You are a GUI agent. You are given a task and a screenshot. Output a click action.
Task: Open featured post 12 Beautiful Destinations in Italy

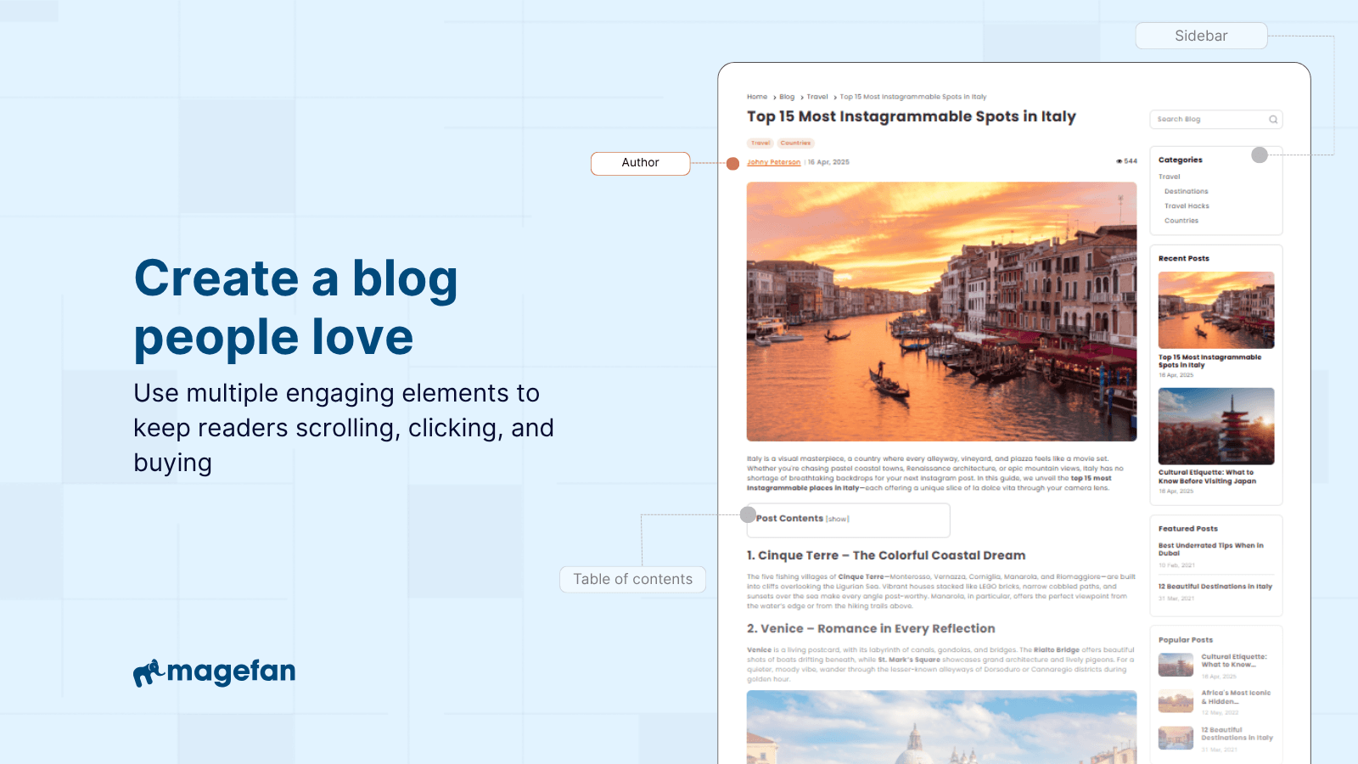click(x=1215, y=587)
